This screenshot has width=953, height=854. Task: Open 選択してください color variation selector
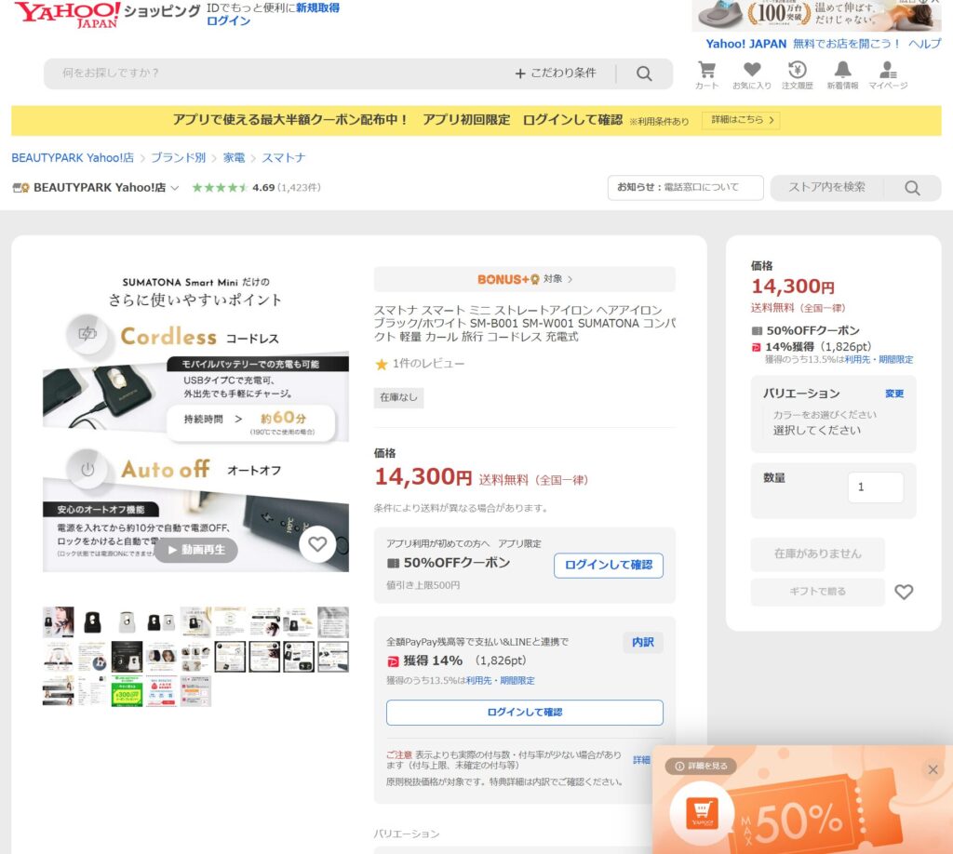(x=817, y=430)
